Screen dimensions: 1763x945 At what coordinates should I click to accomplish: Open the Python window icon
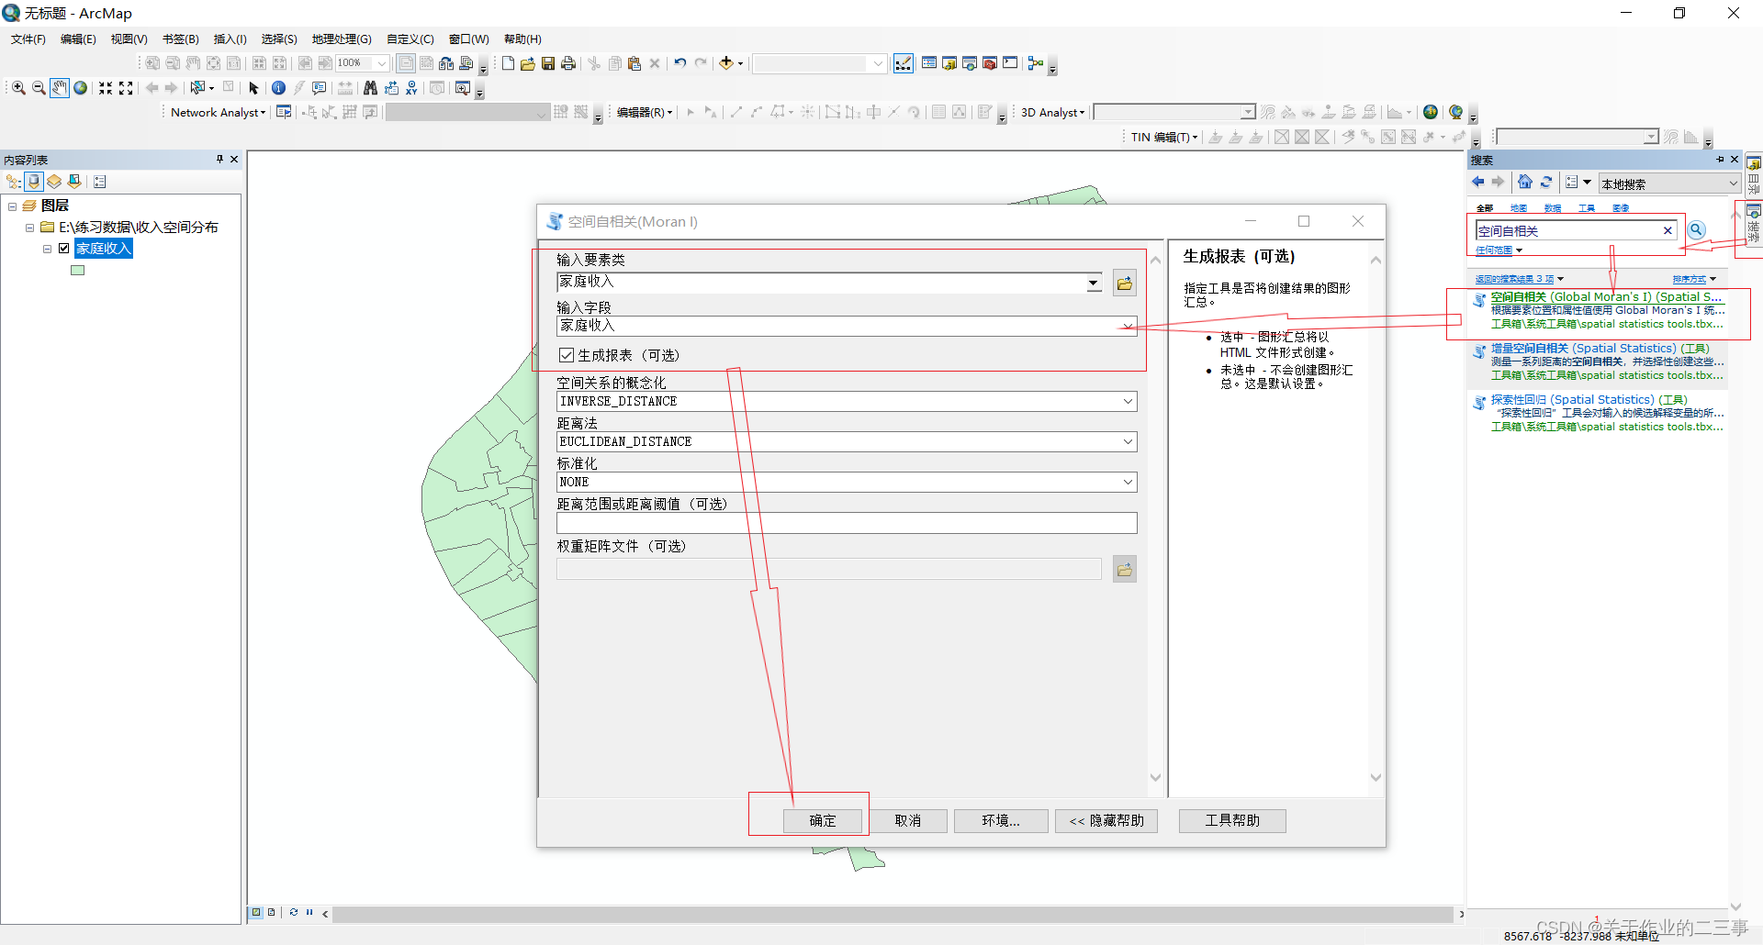(x=1010, y=63)
